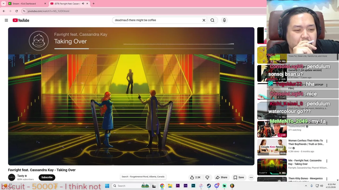This screenshot has width=339, height=190.
Task: Open Steam from taskbar
Action: [209, 186]
